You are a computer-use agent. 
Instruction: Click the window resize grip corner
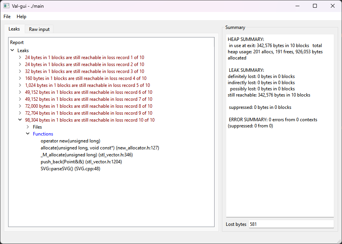pos(339,241)
